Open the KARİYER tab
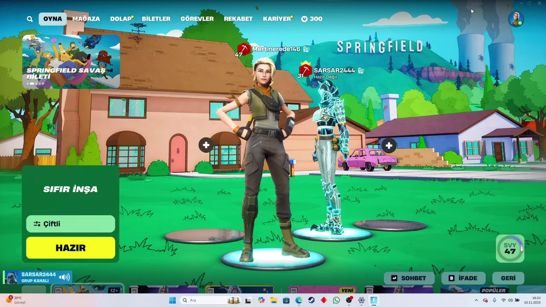 point(277,19)
